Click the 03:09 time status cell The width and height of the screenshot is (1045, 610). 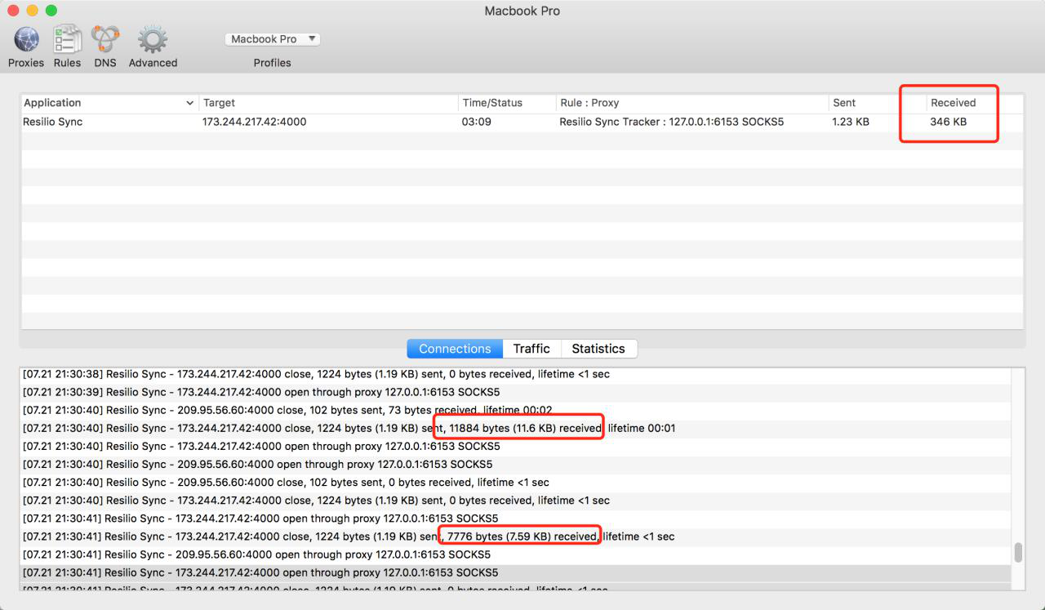coord(477,122)
